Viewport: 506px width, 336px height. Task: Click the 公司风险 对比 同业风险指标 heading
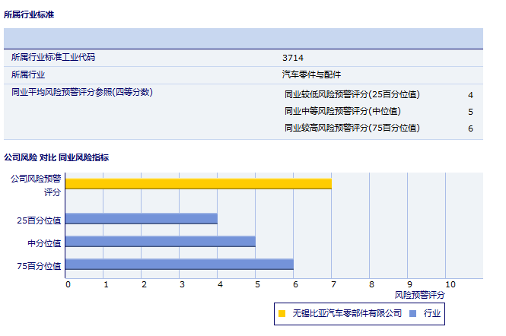pyautogui.click(x=56, y=157)
